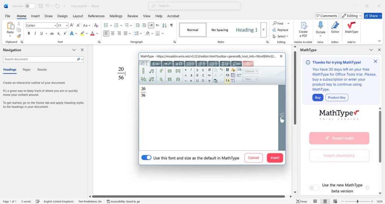Toggle the handwriting input panel
Image resolution: width=385 pixels, height=204 pixels.
click(x=282, y=118)
